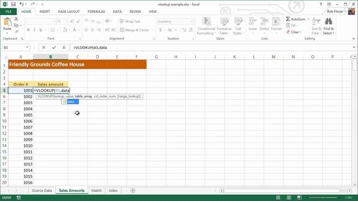Click the Cut scissors icon
Screen dimensions: 358x201
[x=16, y=19]
